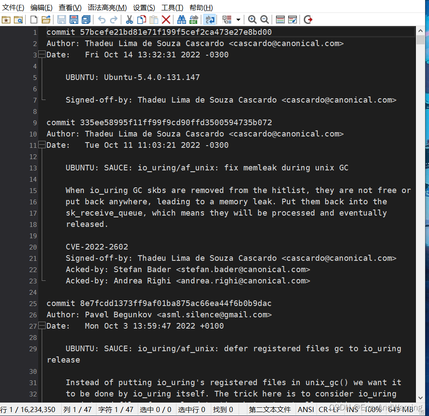429x416 pixels.
Task: Create a new blank file
Action: [x=33, y=20]
